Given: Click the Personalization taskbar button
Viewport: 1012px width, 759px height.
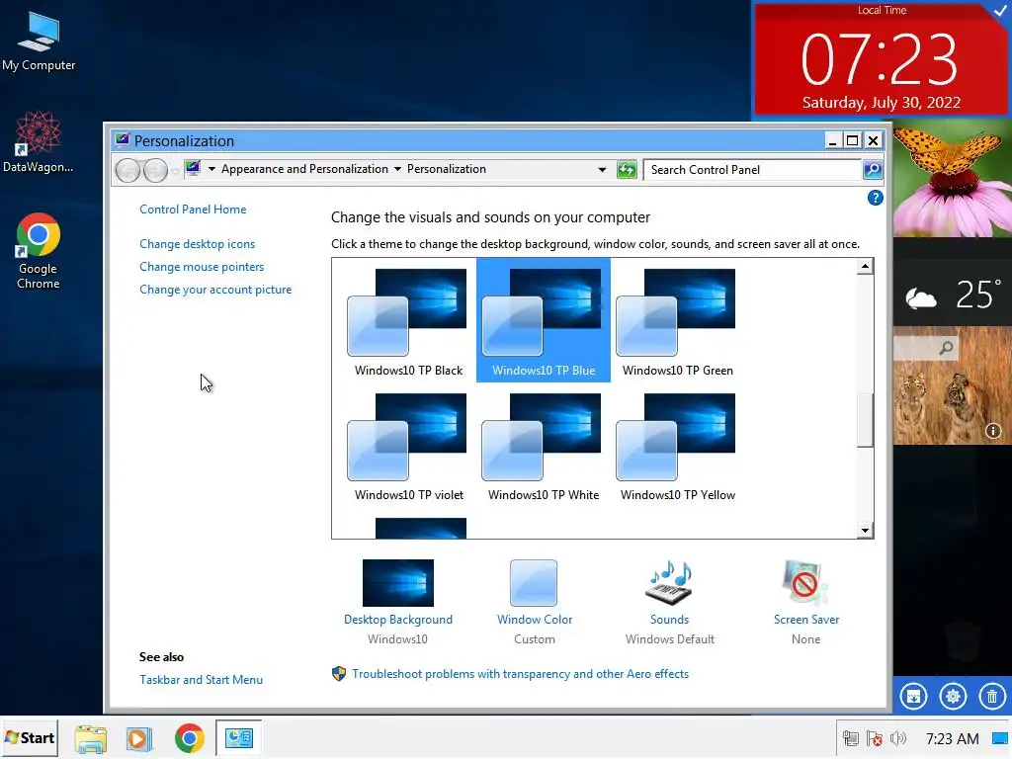Looking at the screenshot, I should [x=239, y=738].
